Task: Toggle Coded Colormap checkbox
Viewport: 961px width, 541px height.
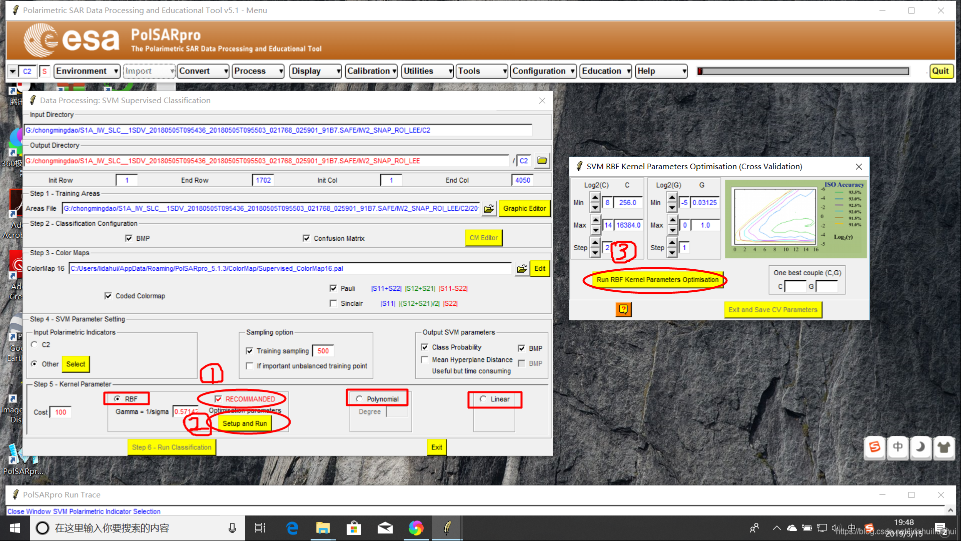Action: click(x=108, y=296)
